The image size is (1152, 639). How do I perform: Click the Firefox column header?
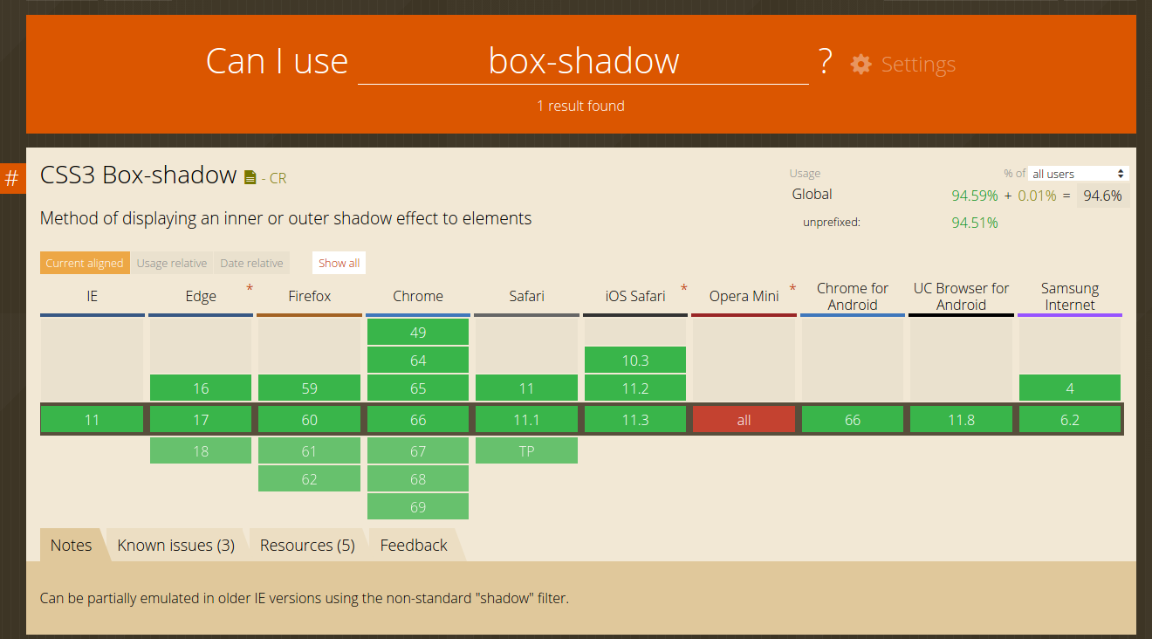pos(309,297)
